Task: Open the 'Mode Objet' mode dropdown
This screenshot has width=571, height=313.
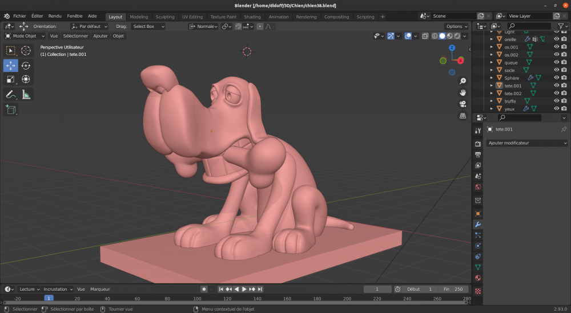Action: [x=25, y=36]
